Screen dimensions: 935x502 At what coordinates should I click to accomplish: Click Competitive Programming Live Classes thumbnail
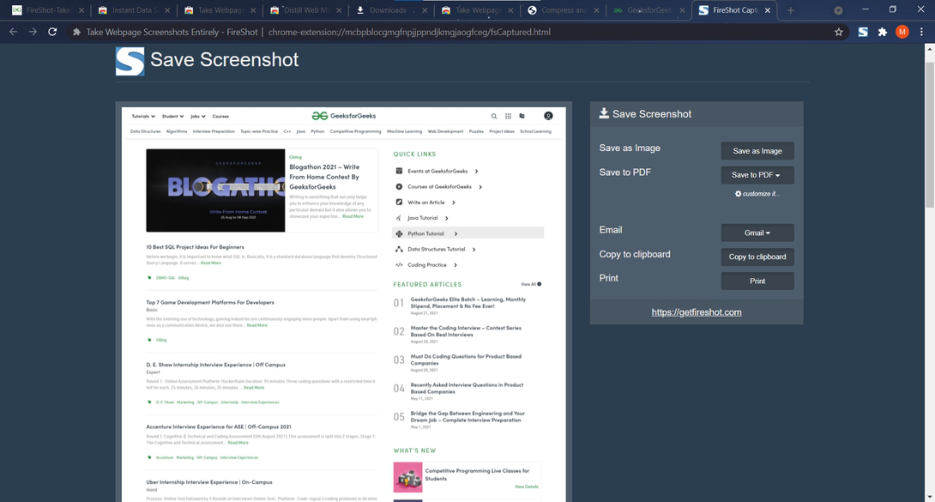(407, 477)
